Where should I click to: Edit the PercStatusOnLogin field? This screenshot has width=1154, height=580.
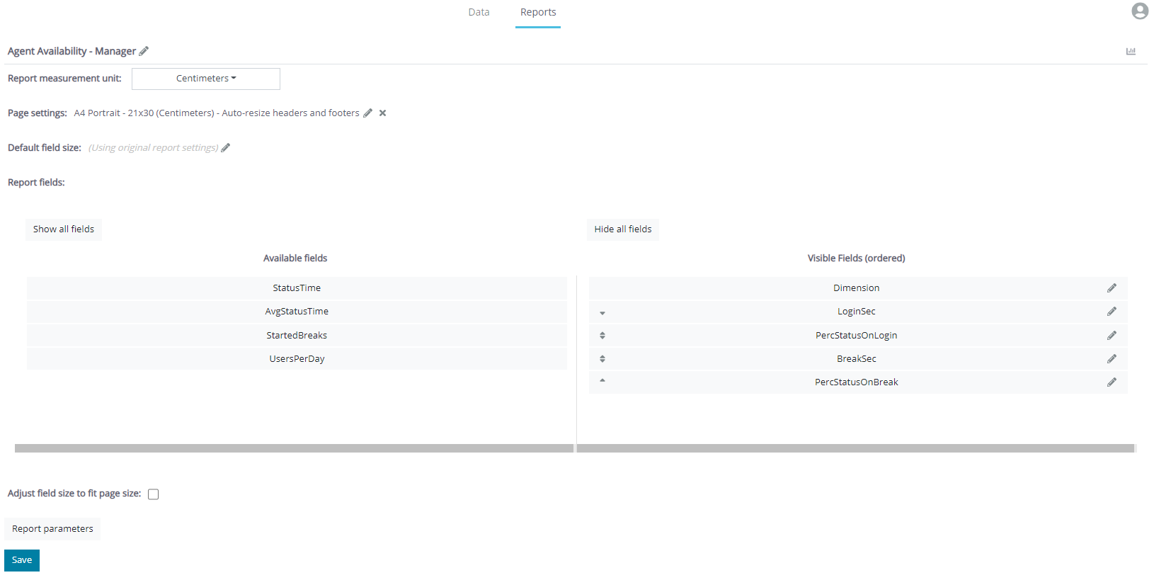(1112, 336)
